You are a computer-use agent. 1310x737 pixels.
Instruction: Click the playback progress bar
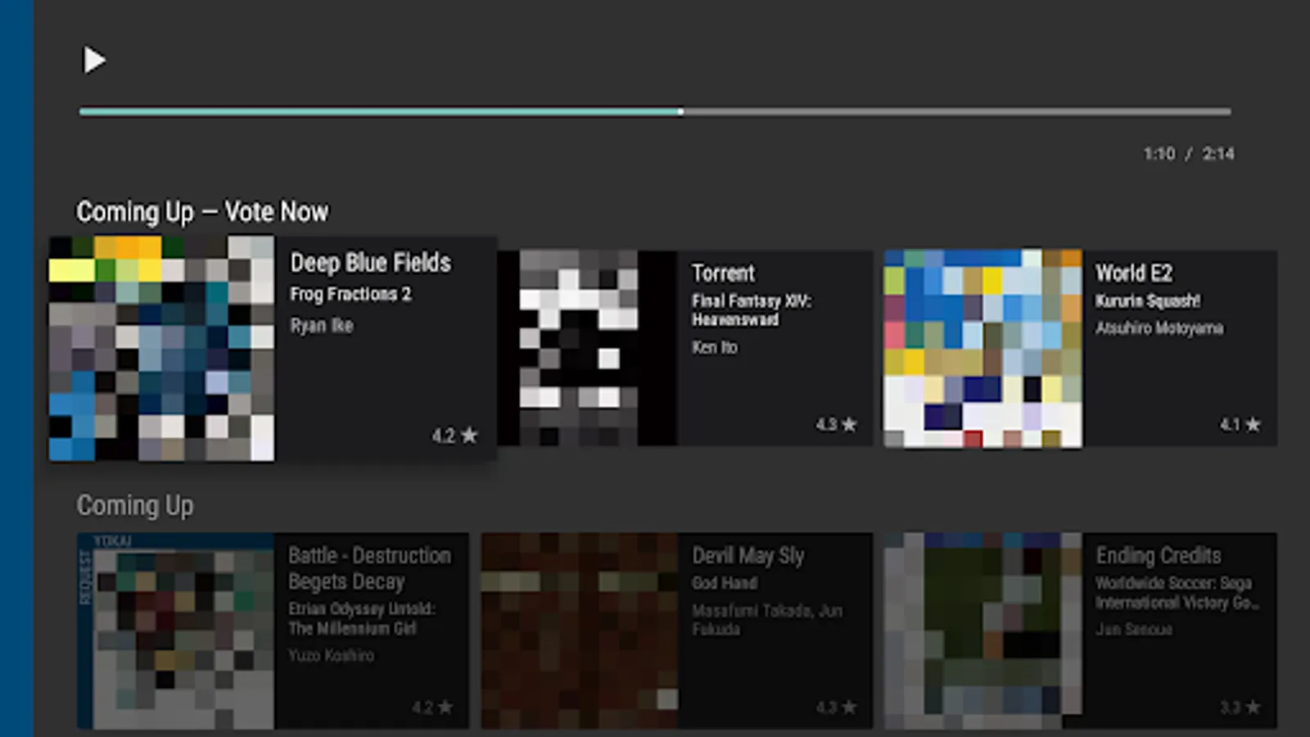coord(655,111)
